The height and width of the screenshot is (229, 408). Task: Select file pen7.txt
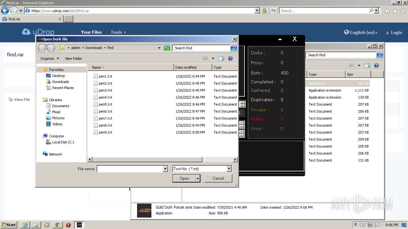point(103,118)
